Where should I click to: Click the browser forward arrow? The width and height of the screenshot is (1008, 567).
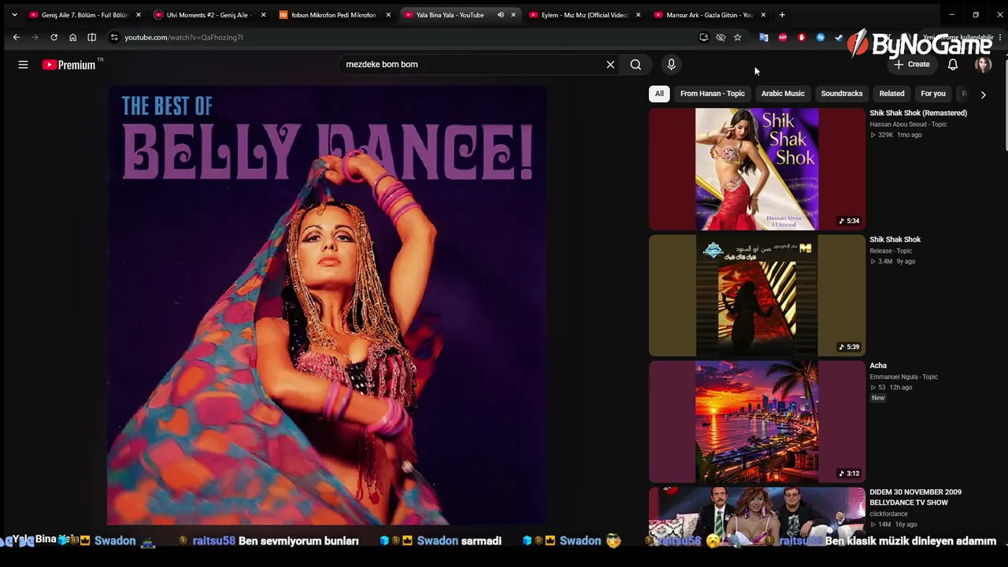[x=35, y=37]
